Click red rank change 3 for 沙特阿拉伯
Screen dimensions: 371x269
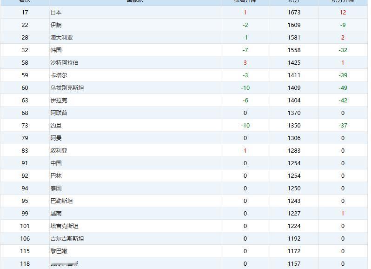click(245, 62)
